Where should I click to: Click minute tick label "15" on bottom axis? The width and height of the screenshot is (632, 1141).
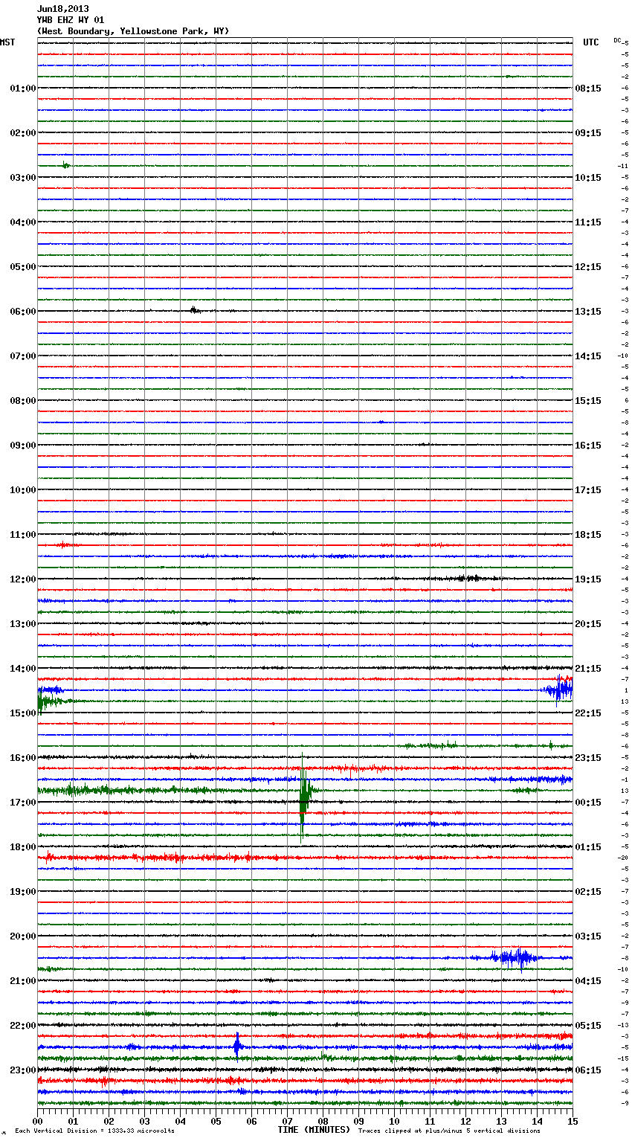coord(572,1121)
